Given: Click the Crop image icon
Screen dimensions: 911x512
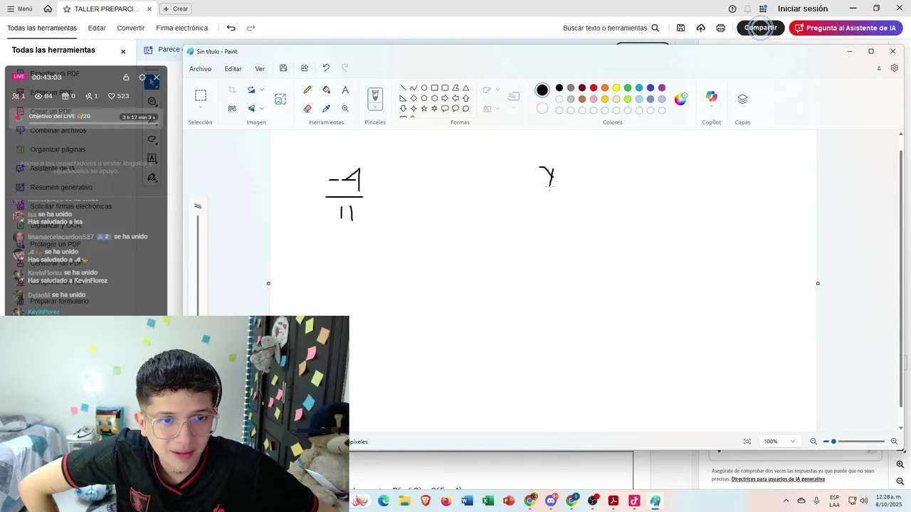Looking at the screenshot, I should [232, 90].
